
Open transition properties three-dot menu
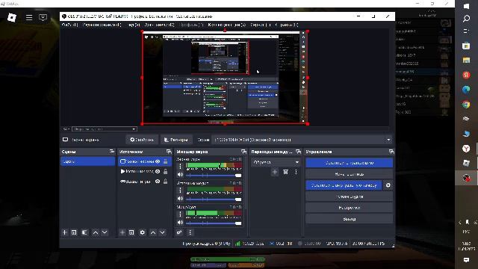tap(296, 172)
